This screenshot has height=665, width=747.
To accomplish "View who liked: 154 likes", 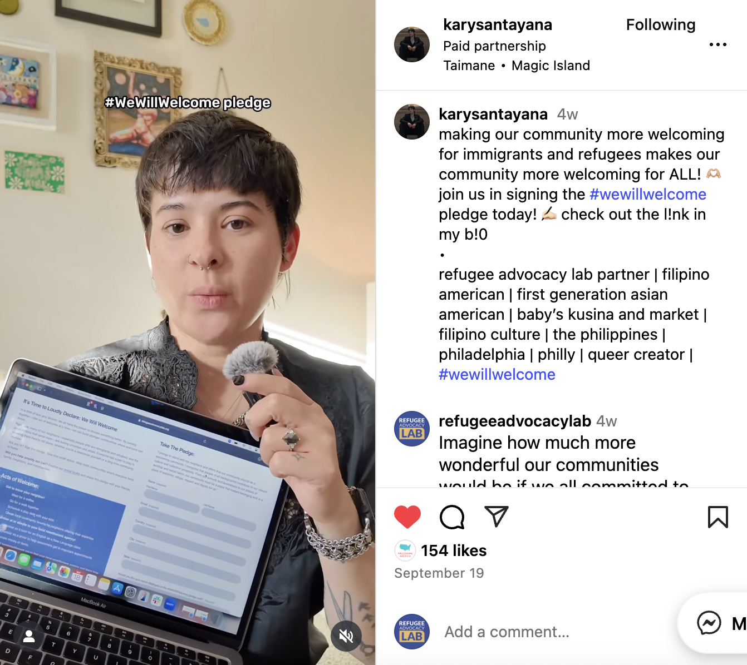I will coord(454,550).
